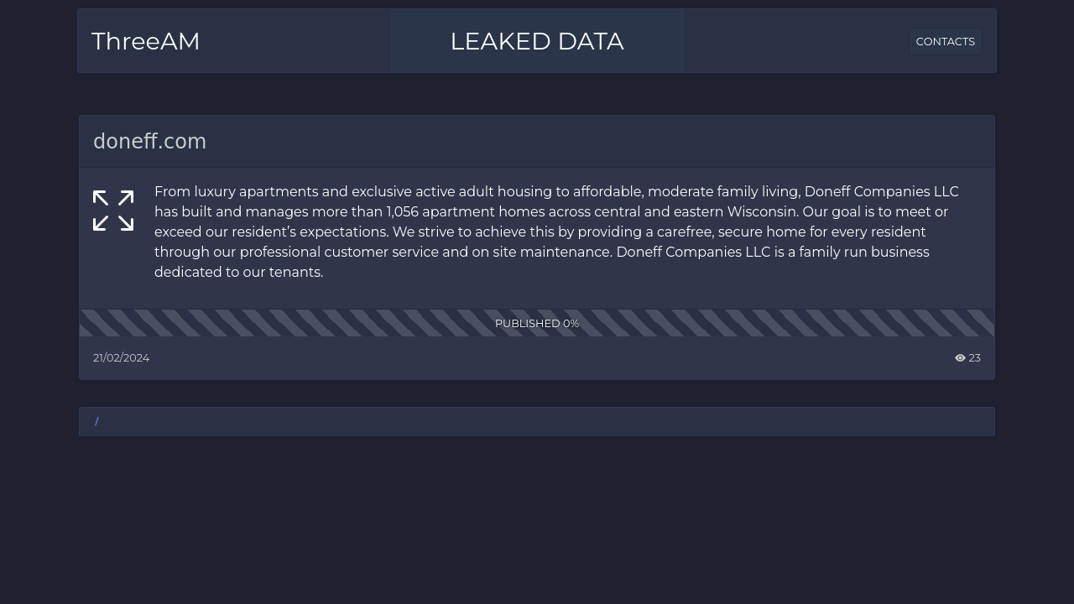Click the header's empty area left of CONTACTS
Viewport: 1074px width, 604px height.
tap(797, 41)
